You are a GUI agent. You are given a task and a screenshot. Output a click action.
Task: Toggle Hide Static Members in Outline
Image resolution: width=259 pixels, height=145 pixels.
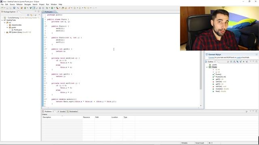click(x=240, y=62)
